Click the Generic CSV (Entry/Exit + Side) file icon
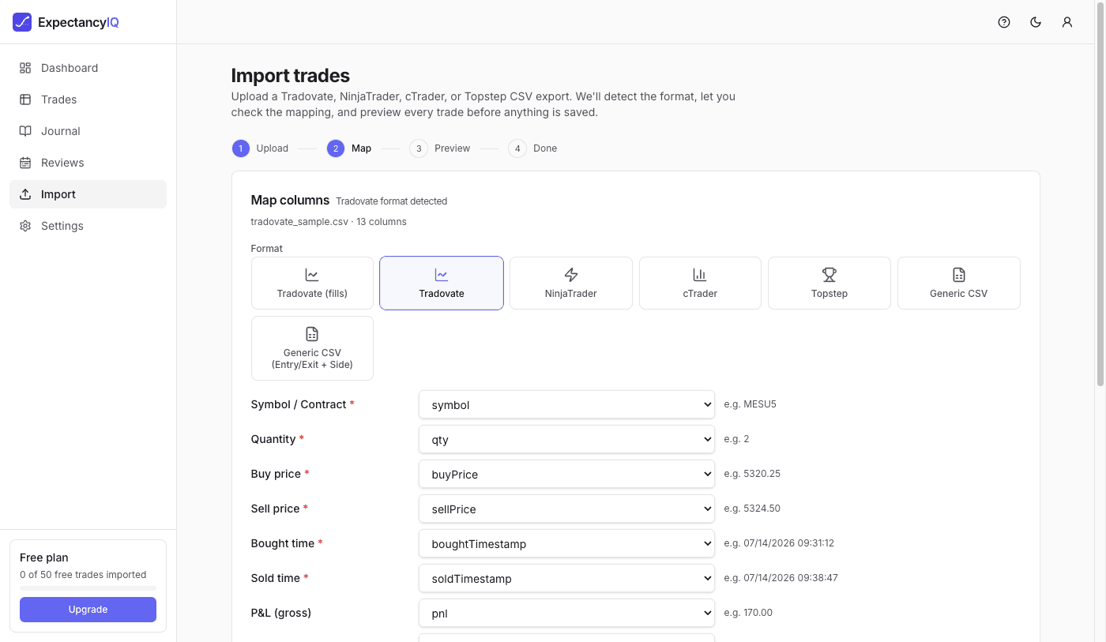 pos(312,334)
